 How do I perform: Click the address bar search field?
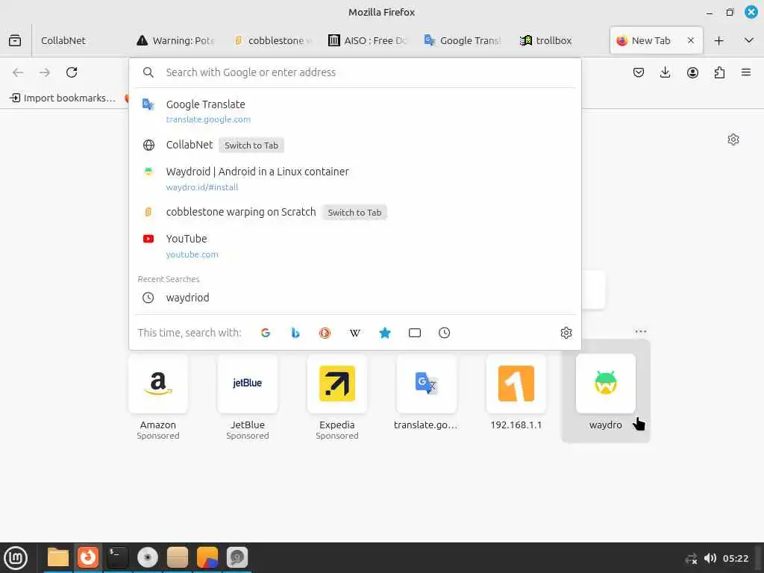(354, 72)
